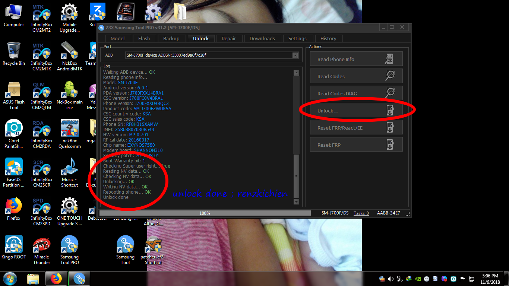This screenshot has height=286, width=509.
Task: Open the Settings tab
Action: click(x=297, y=38)
